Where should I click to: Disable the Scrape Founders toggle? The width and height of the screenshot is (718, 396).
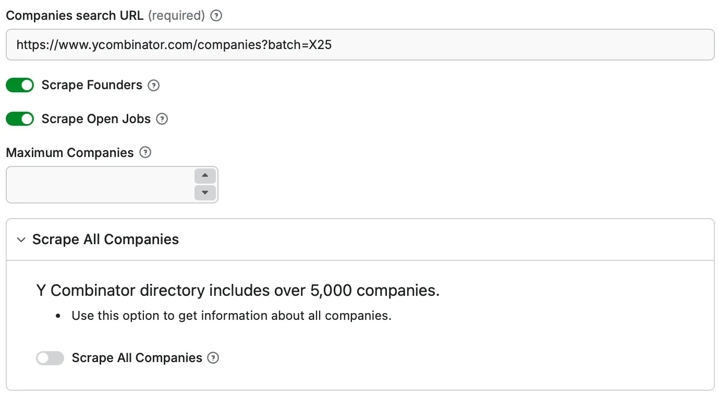click(x=20, y=85)
